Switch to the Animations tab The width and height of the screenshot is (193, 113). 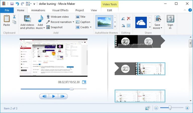pos(38,10)
